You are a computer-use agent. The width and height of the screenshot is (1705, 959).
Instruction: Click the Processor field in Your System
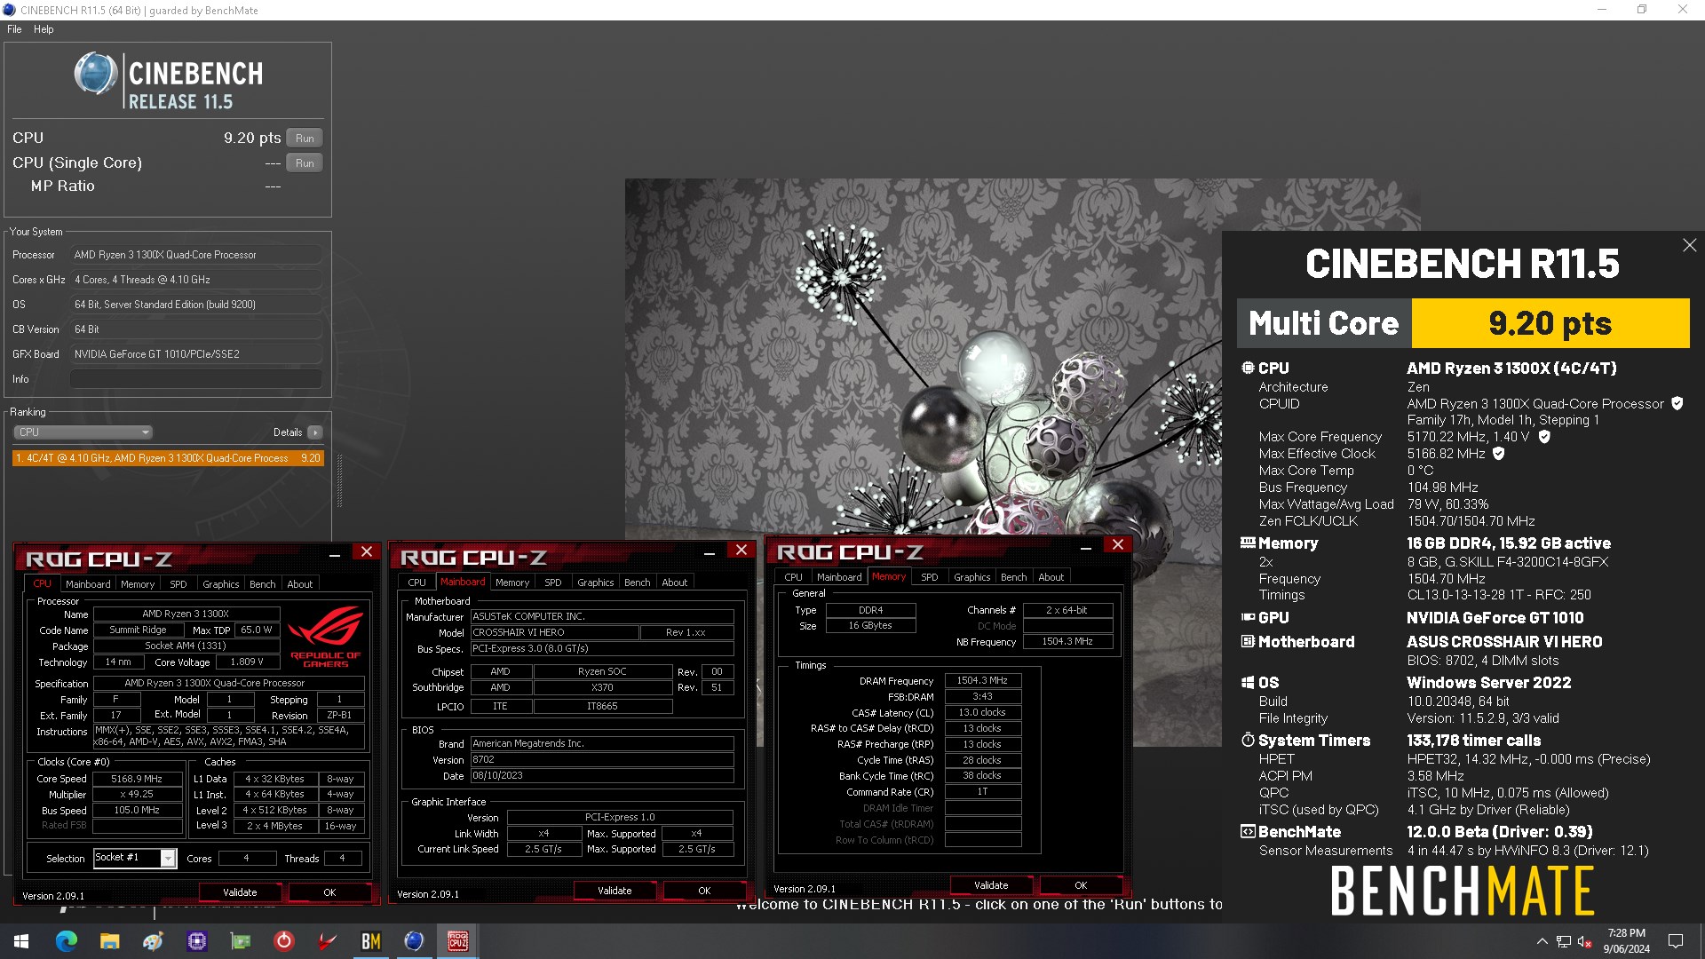196,255
